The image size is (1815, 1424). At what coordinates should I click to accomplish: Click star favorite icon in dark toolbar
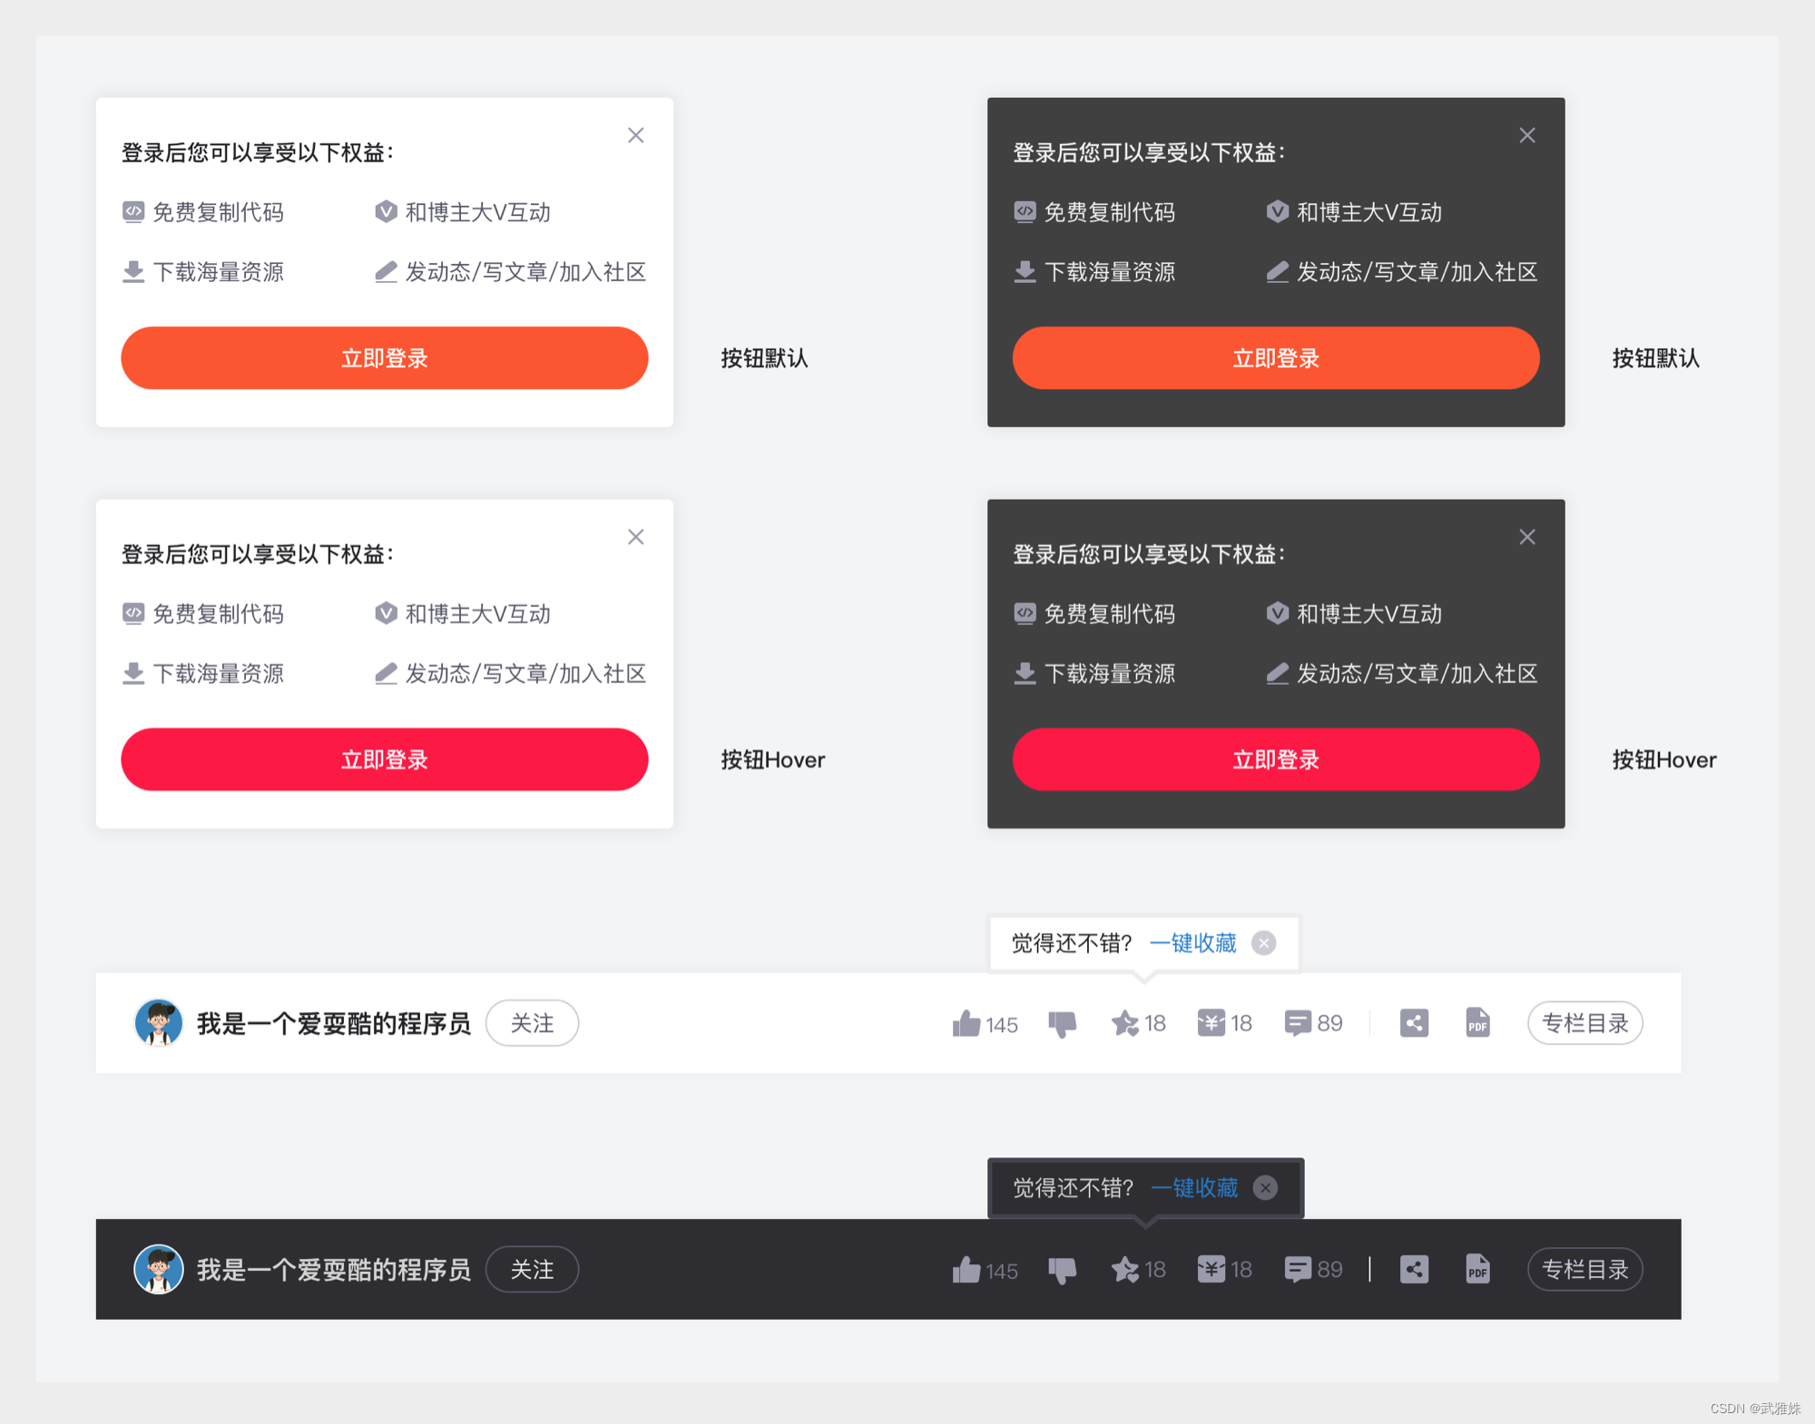[1125, 1269]
